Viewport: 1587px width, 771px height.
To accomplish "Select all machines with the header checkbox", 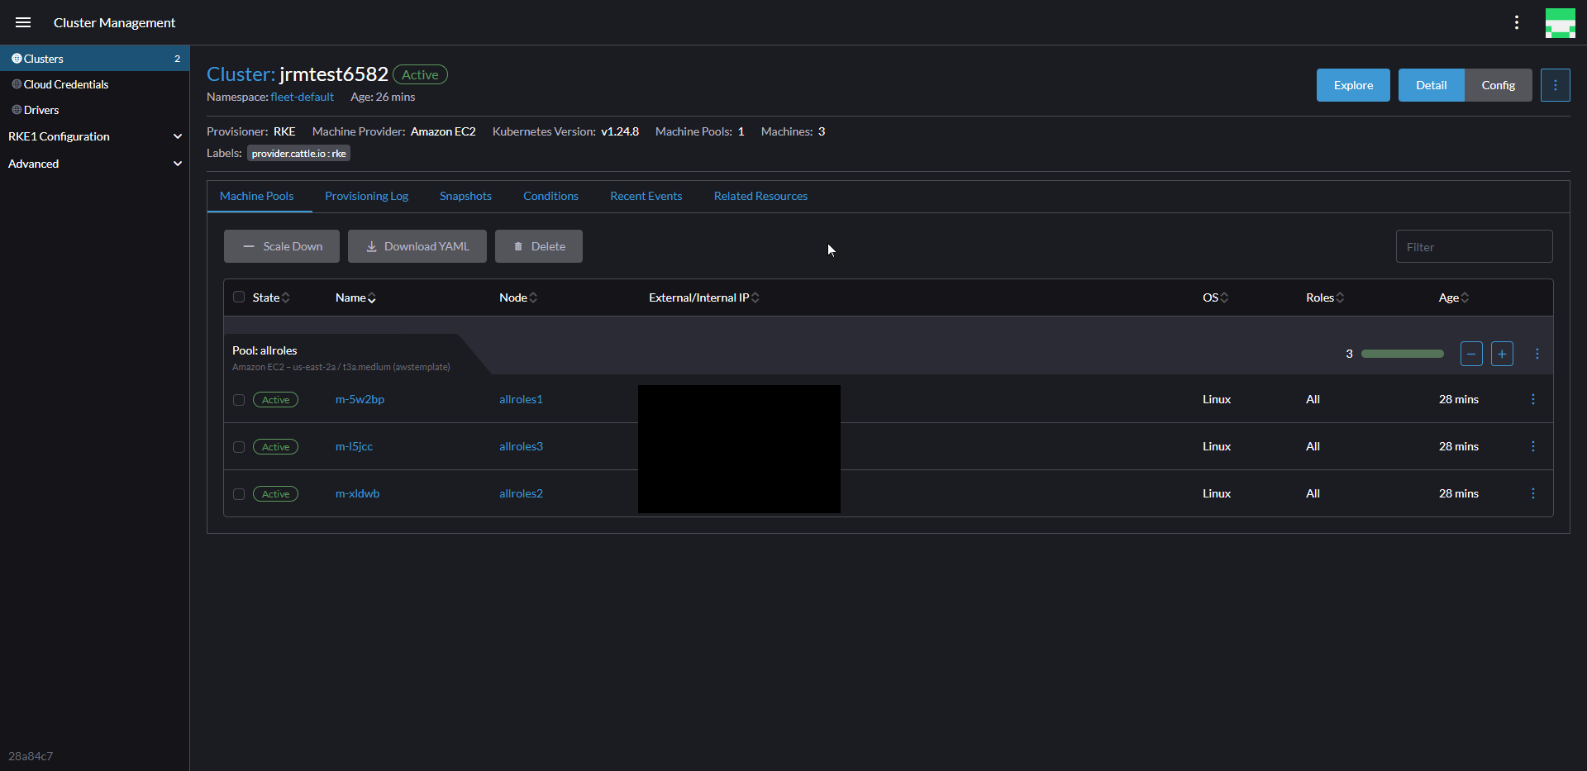I will (x=238, y=297).
